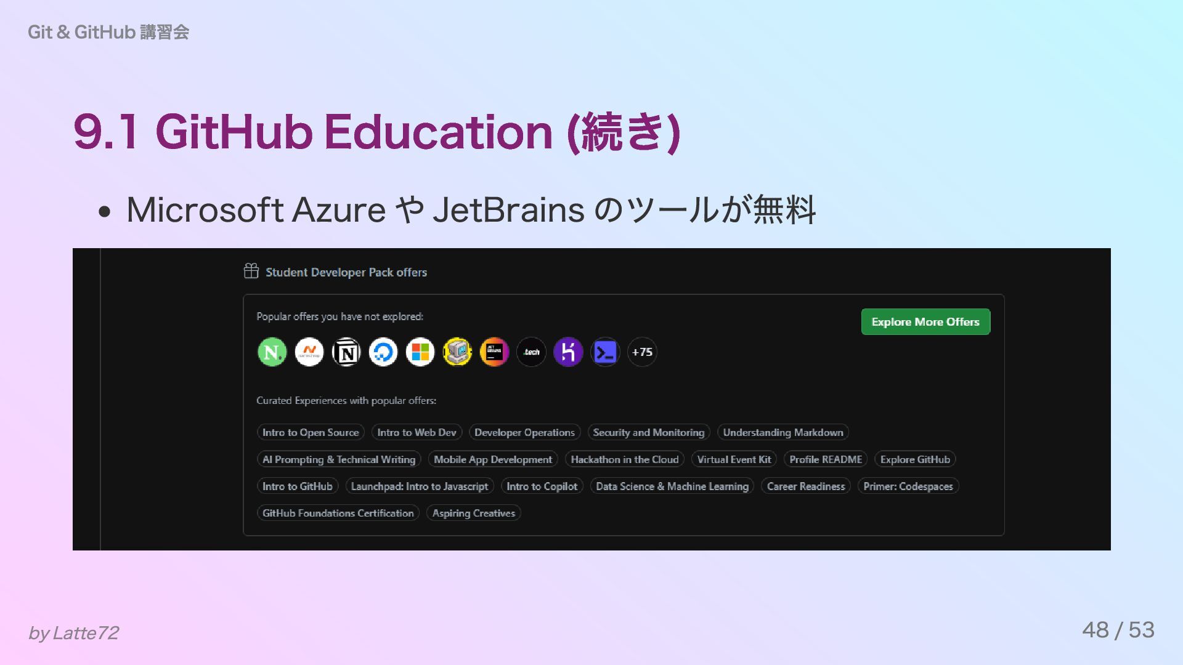Open the DigitalOcean offer icon
Image resolution: width=1183 pixels, height=665 pixels.
[x=383, y=352]
